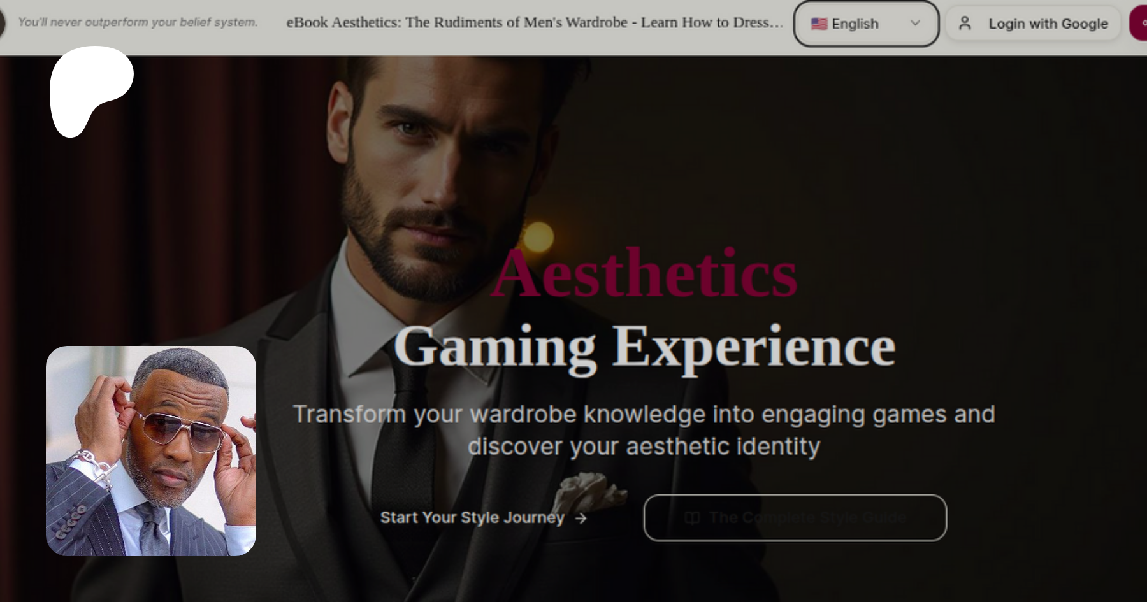
Task: Expand the language chevron arrow
Action: tap(915, 24)
